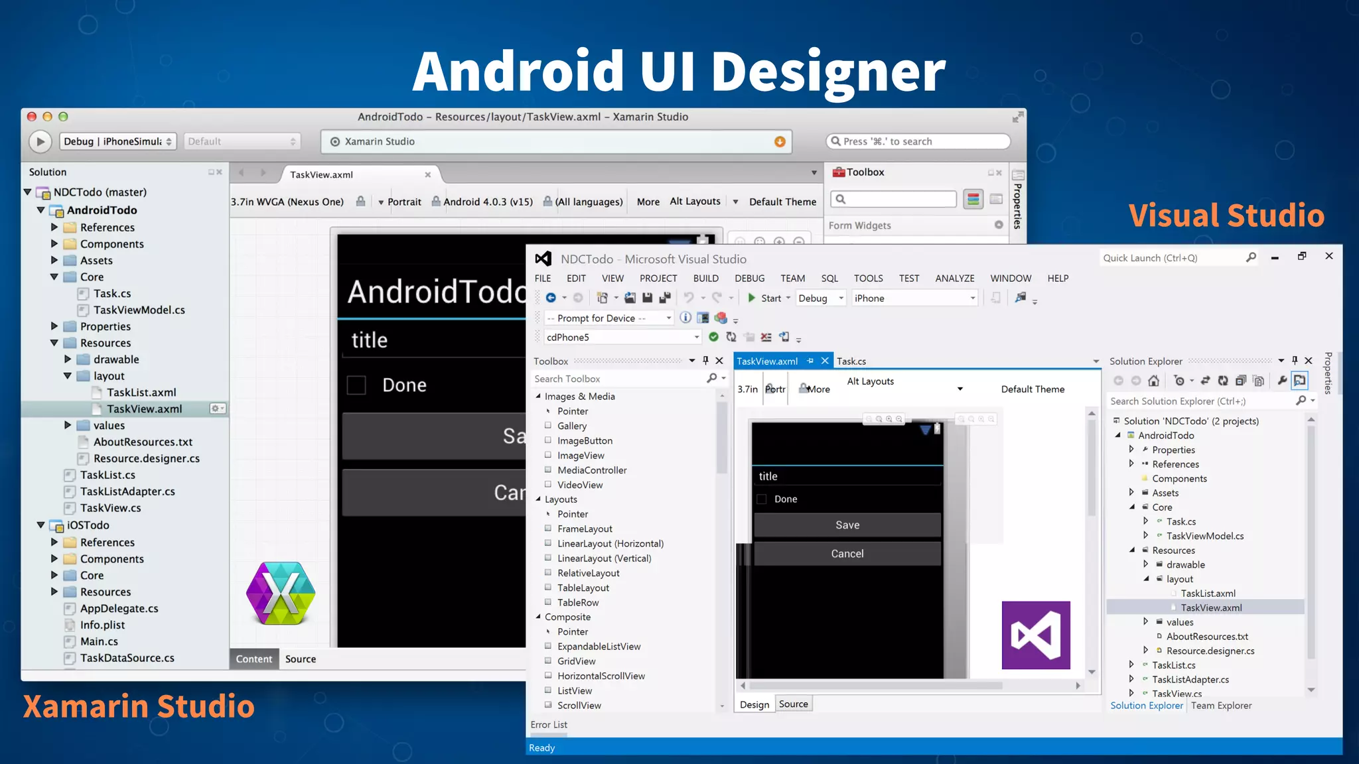Collapse the Images & Media toolbox group
The height and width of the screenshot is (764, 1359).
[x=538, y=396]
